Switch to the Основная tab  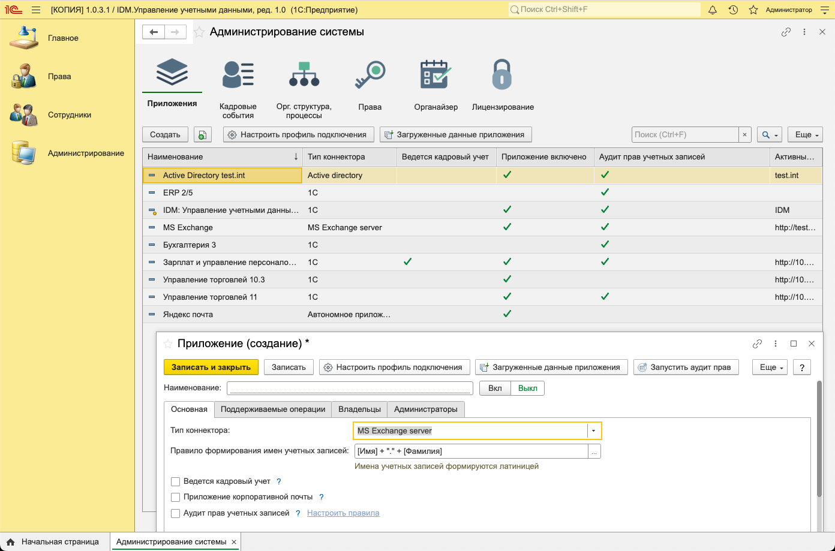189,410
